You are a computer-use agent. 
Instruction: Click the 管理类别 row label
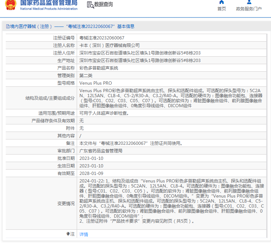66,76
